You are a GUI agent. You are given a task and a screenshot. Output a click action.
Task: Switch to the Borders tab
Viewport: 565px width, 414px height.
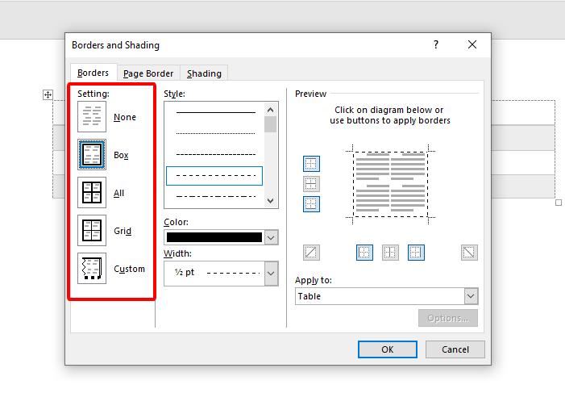point(93,73)
